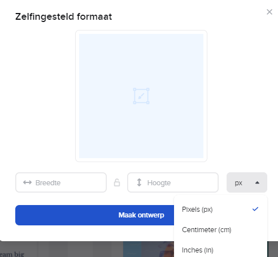Viewport: 278px width, 257px height.
Task: Click the horizontal arrows width icon
Action: [27, 182]
